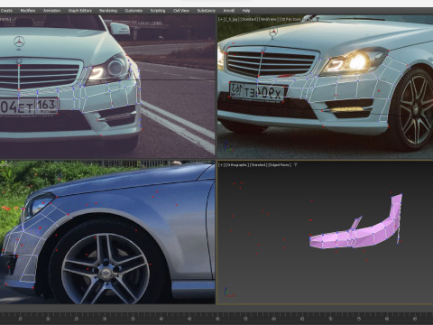Jump to frame 40 on the timeline

click(x=161, y=319)
